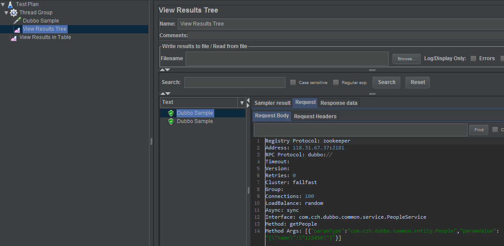Image resolution: width=504 pixels, height=246 pixels.
Task: Click the split-pane arrows beside the Text dropdown
Action: [248, 103]
